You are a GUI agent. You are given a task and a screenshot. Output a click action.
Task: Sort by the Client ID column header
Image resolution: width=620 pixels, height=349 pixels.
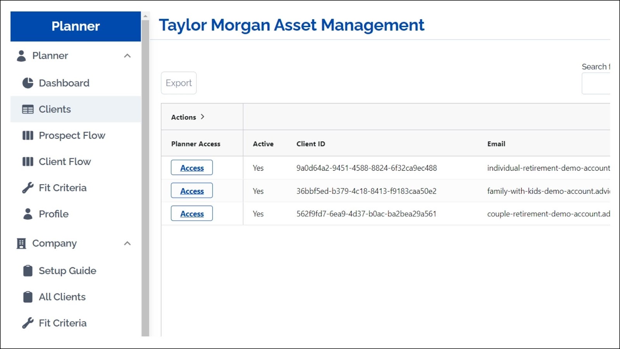[311, 144]
